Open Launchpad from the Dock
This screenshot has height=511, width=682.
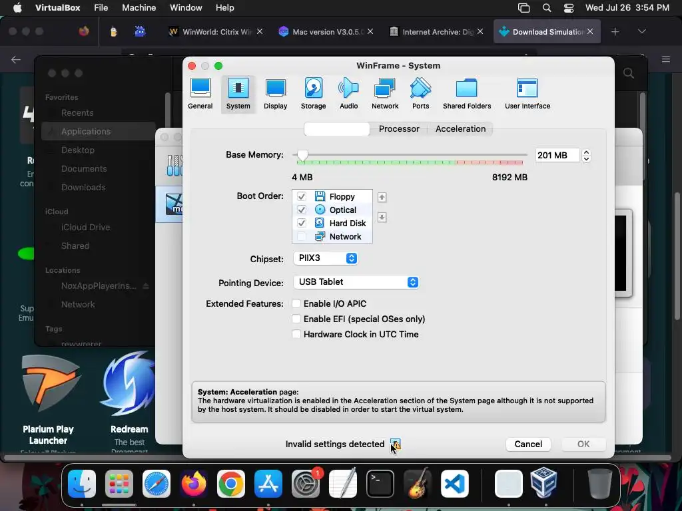(119, 484)
